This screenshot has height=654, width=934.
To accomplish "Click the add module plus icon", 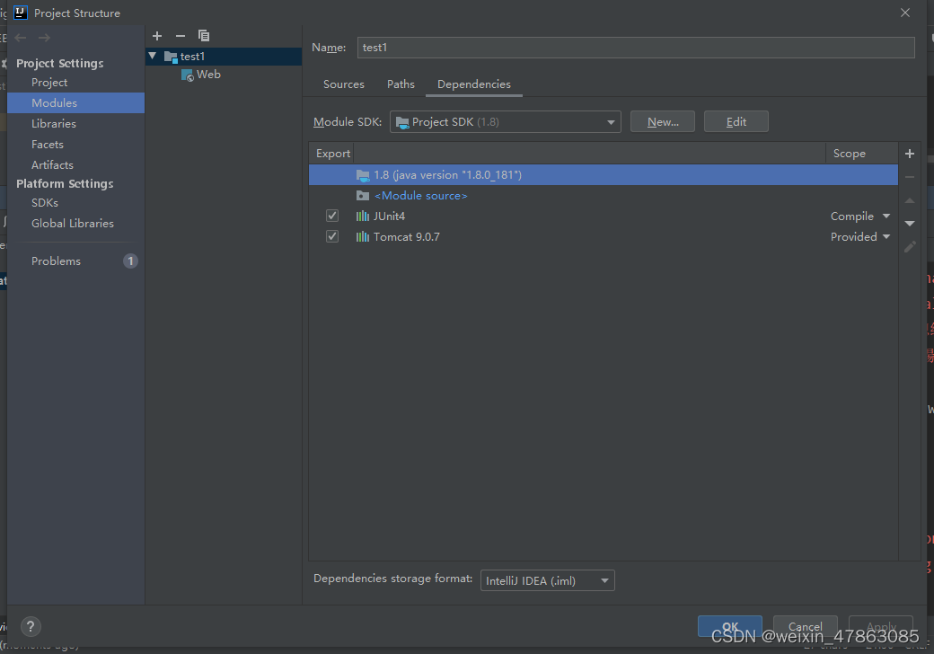I will [x=157, y=36].
